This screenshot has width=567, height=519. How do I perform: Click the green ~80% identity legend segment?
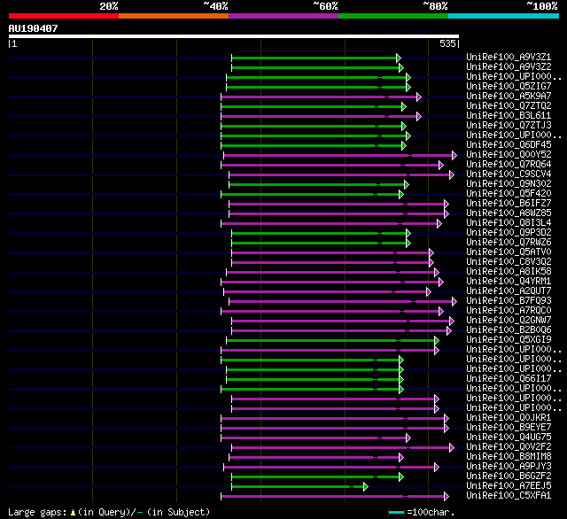tap(393, 16)
